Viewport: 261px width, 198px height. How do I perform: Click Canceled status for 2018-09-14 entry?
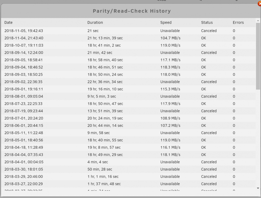(x=209, y=53)
